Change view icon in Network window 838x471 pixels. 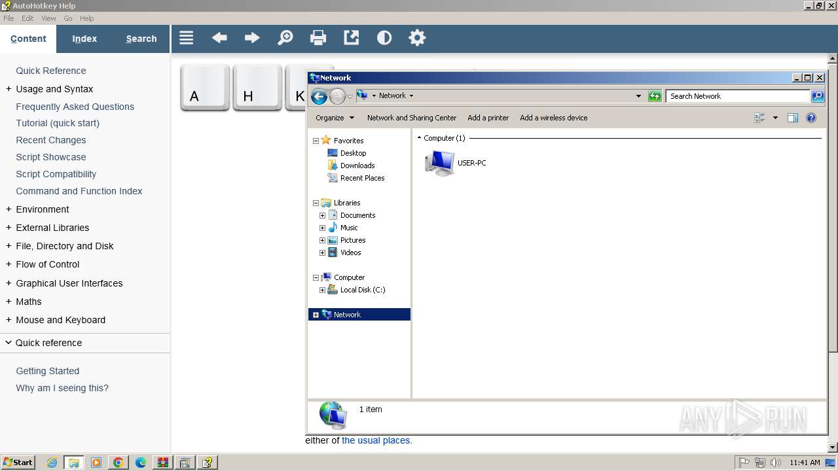[759, 118]
